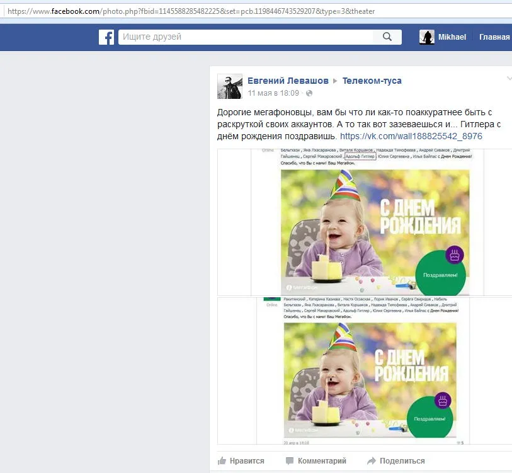Click the post timestamp '11 мая в 18:09'
Screen dimensions: 512x473
[x=273, y=93]
